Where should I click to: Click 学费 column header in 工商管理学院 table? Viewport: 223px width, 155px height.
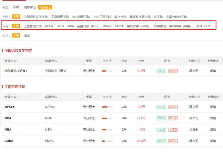click(141, 97)
